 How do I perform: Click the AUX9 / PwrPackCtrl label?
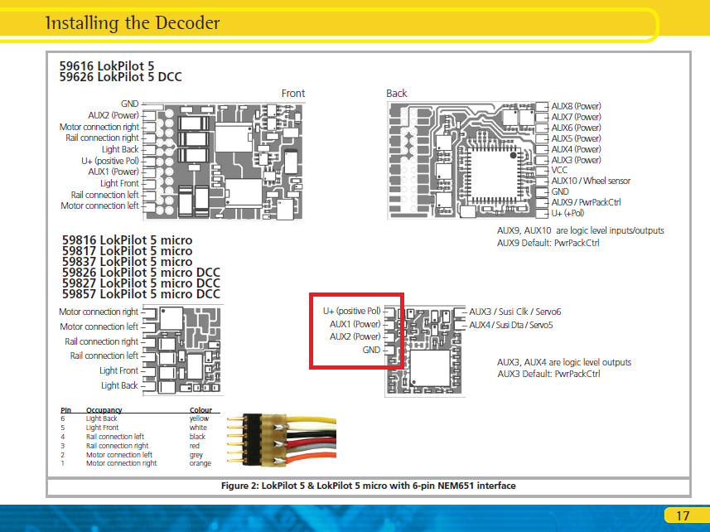point(586,202)
